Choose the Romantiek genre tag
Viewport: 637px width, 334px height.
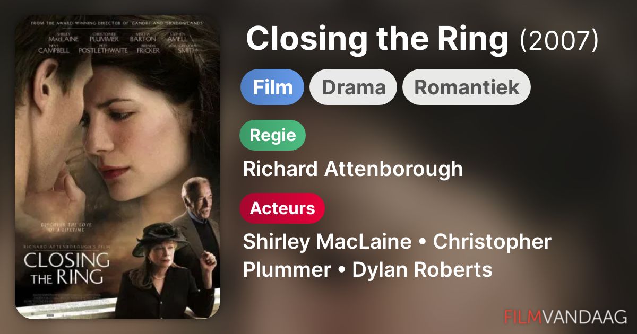[466, 87]
